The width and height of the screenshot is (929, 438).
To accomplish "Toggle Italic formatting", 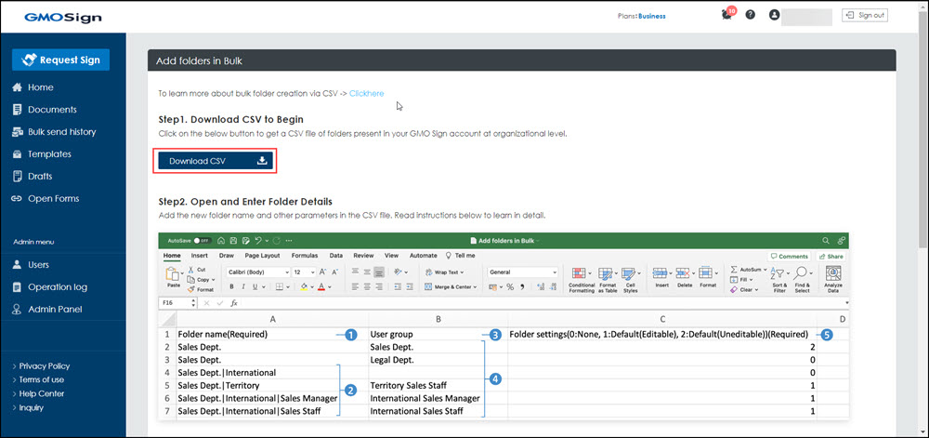I will 243,286.
